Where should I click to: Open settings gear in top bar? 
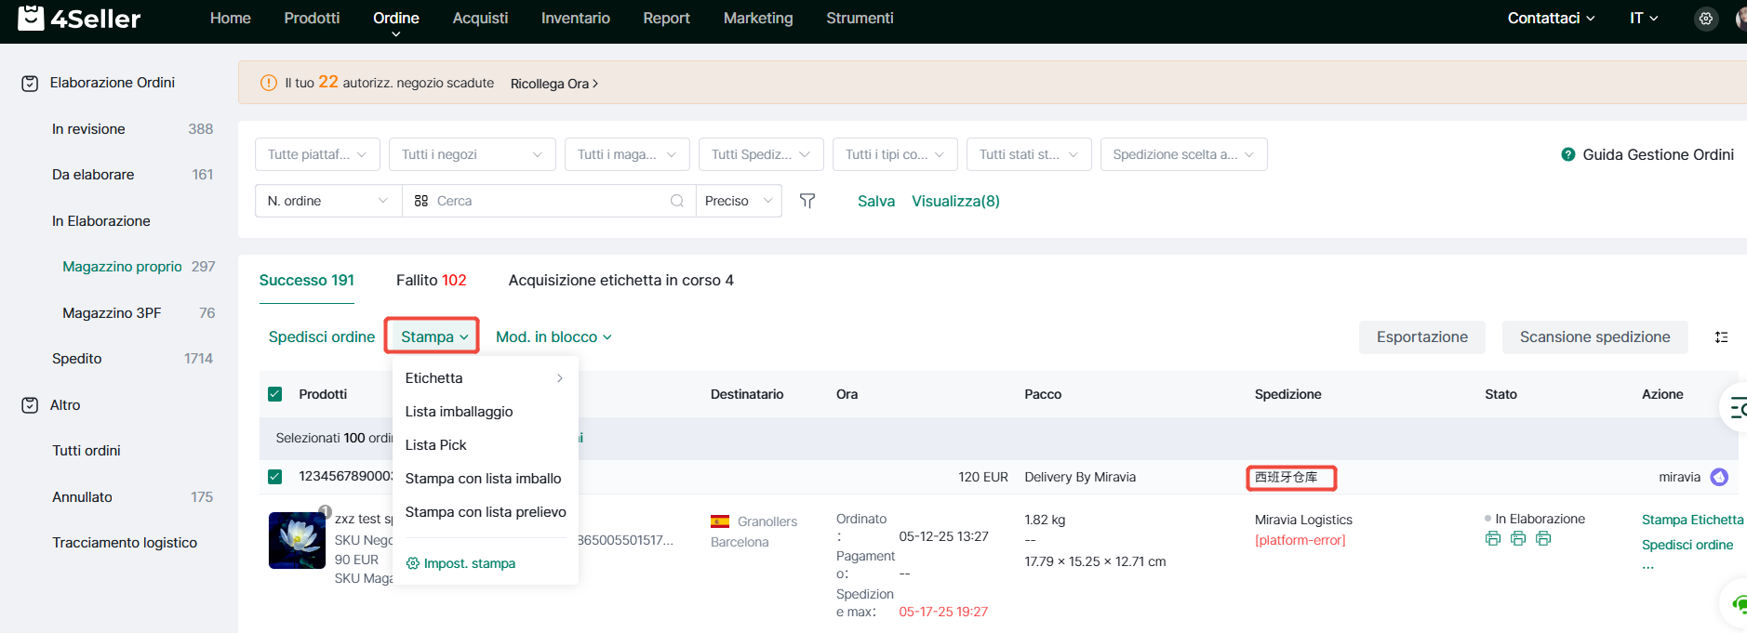(x=1705, y=19)
